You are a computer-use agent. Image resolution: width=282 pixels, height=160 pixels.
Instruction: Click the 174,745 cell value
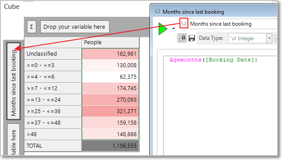pyautogui.click(x=110, y=88)
